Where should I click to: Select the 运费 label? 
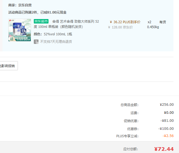[x=134, y=113]
